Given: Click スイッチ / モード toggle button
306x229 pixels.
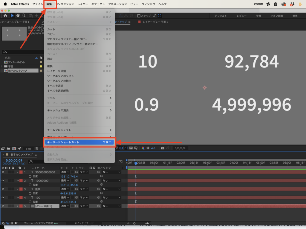Looking at the screenshot, I should (84, 223).
